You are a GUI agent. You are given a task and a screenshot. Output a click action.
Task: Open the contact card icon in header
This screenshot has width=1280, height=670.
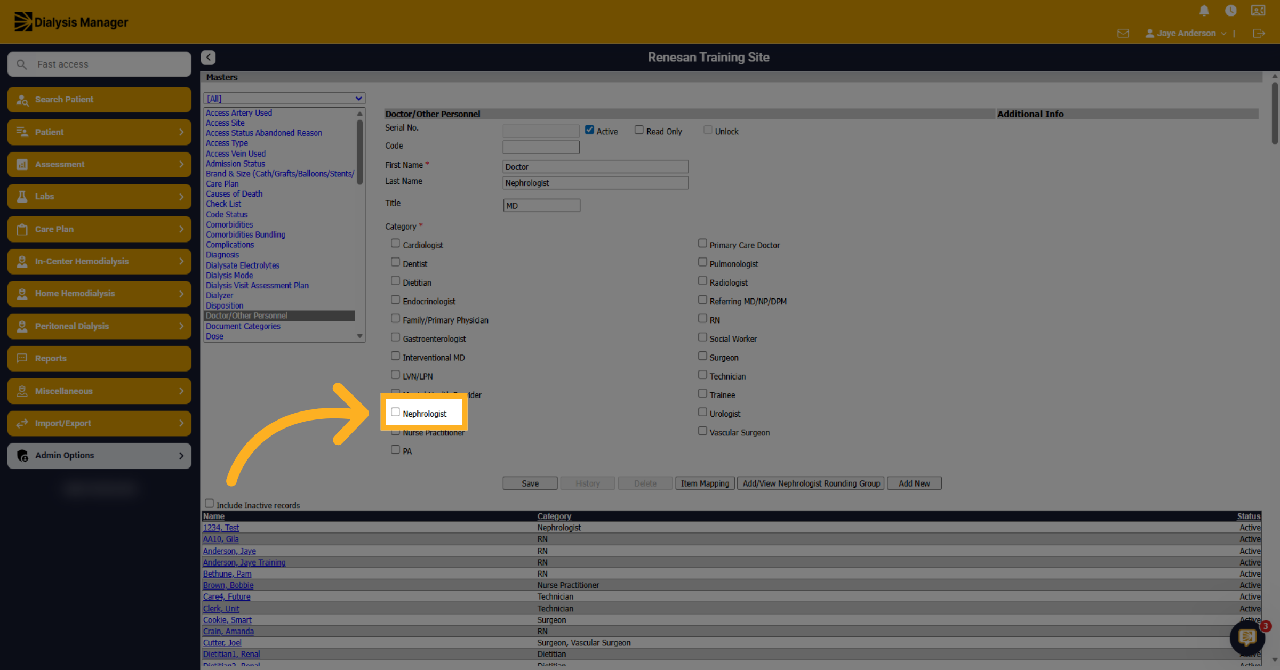pyautogui.click(x=1258, y=11)
